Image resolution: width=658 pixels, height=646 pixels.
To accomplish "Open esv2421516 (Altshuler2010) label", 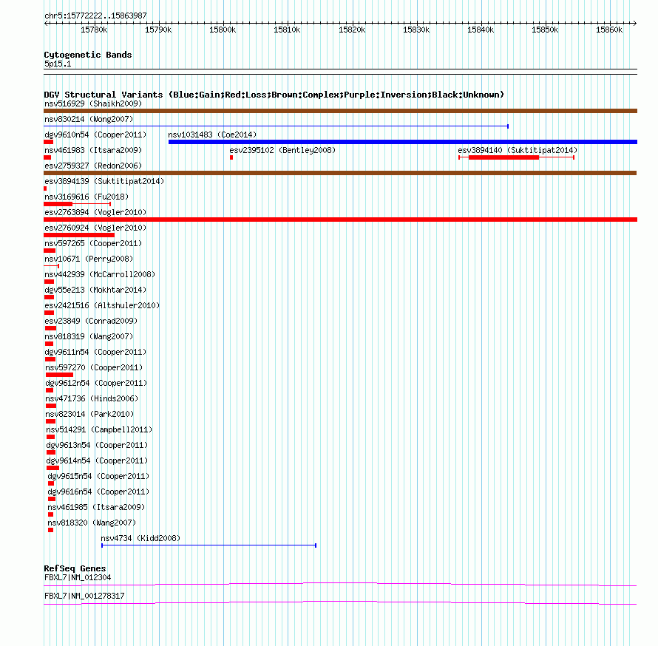I will (102, 305).
